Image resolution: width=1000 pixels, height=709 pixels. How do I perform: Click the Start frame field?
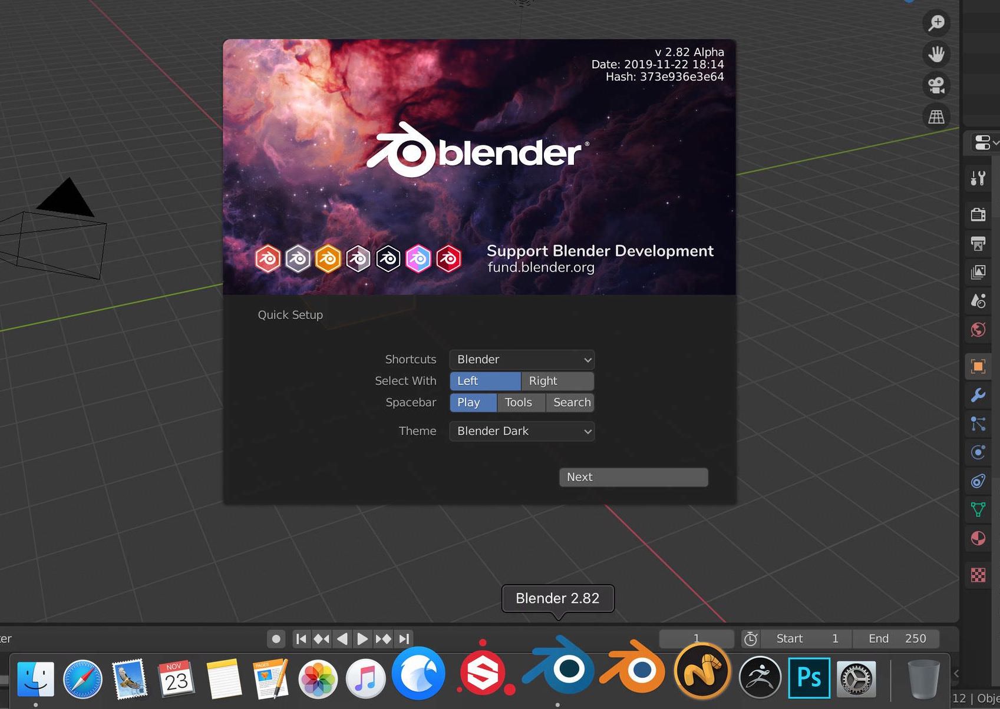(806, 639)
